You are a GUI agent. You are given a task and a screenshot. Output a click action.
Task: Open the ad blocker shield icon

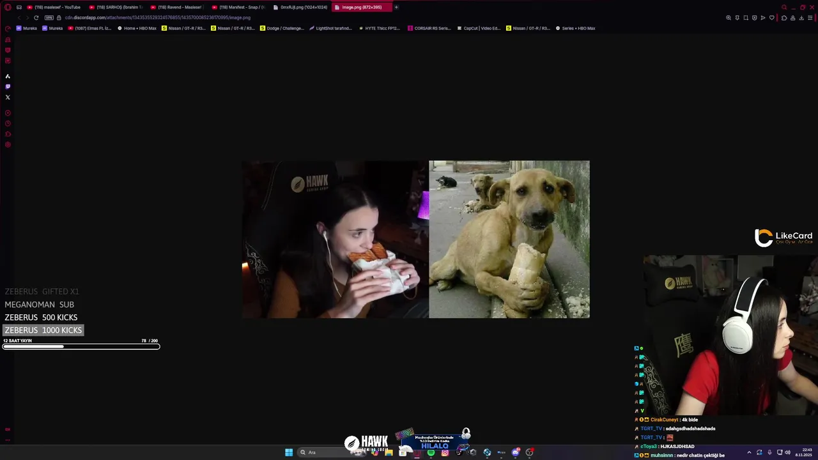point(754,18)
